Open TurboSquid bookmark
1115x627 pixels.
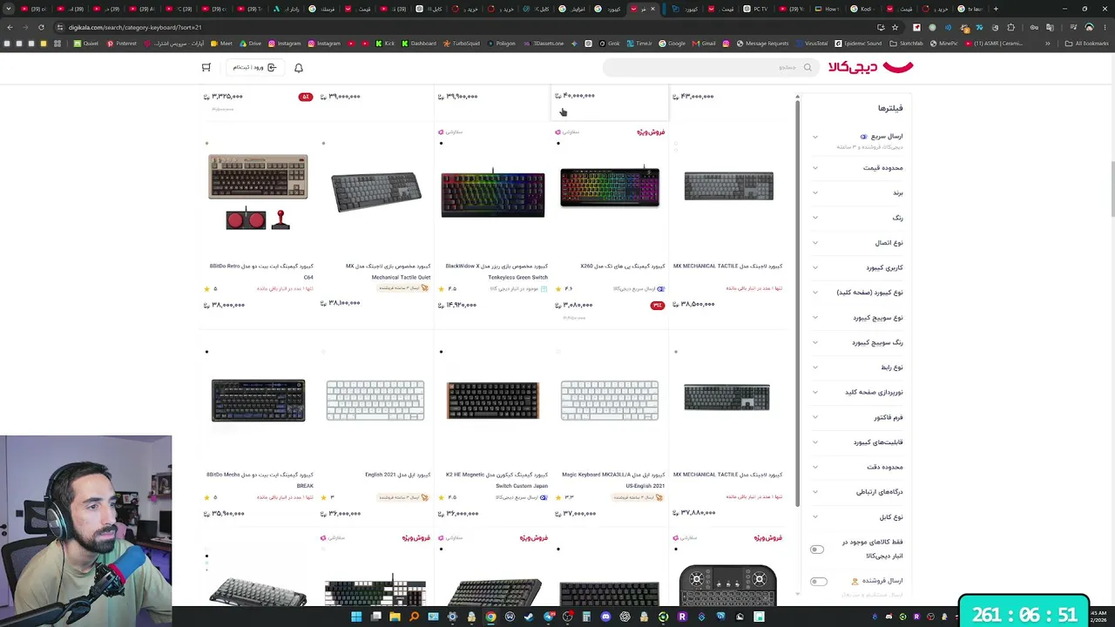(x=462, y=44)
